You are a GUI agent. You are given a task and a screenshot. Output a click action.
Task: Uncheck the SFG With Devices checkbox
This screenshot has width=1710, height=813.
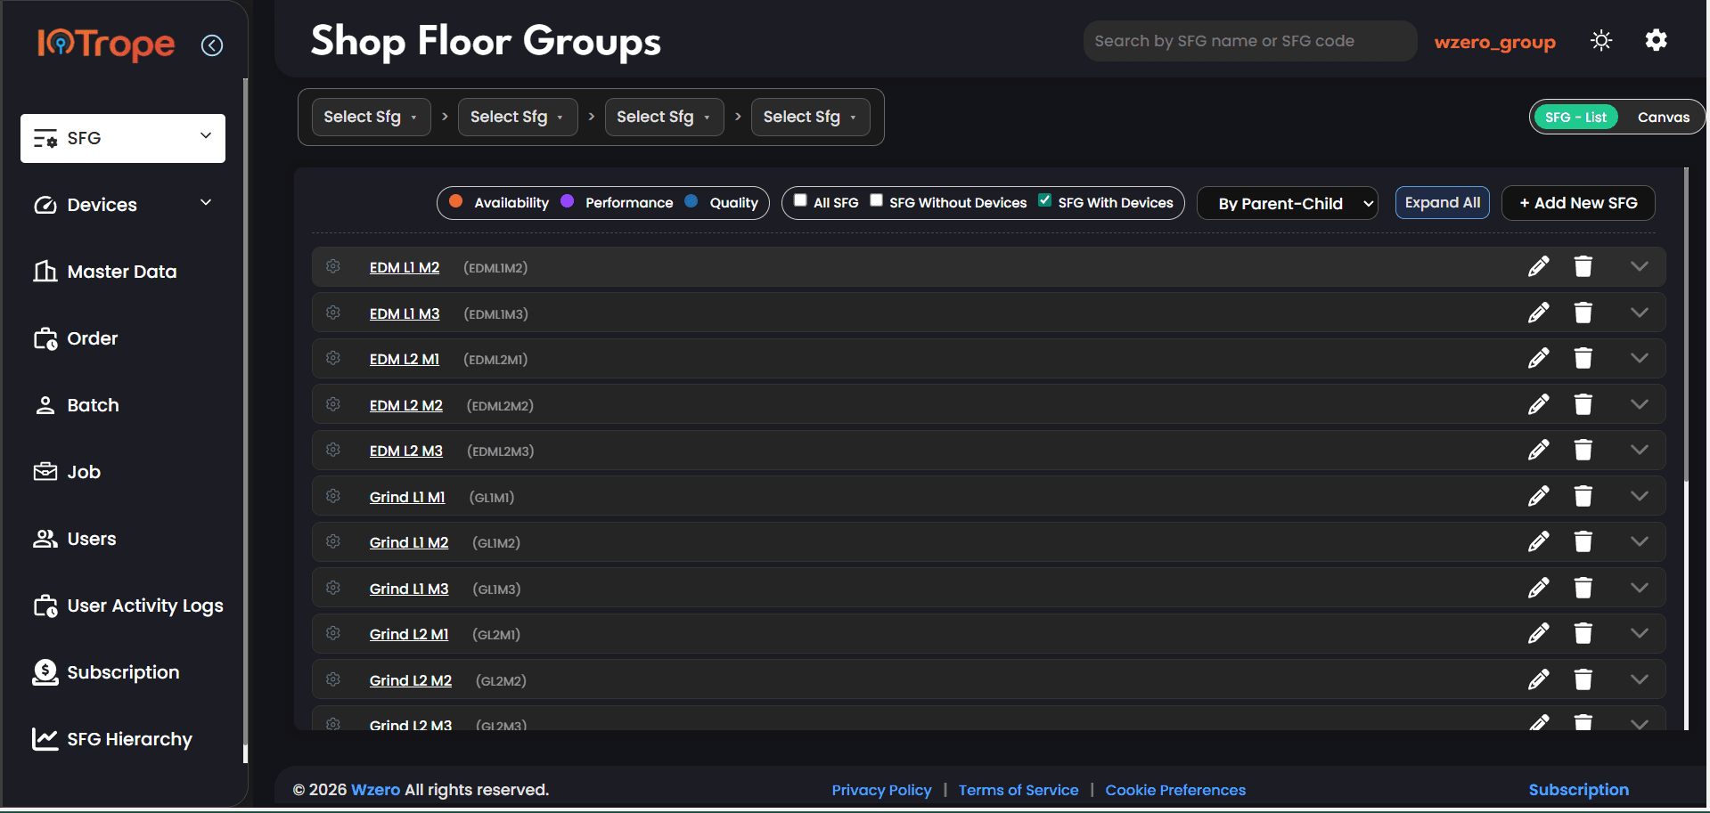(1044, 200)
